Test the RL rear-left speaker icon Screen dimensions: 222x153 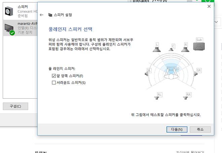[x=158, y=96]
